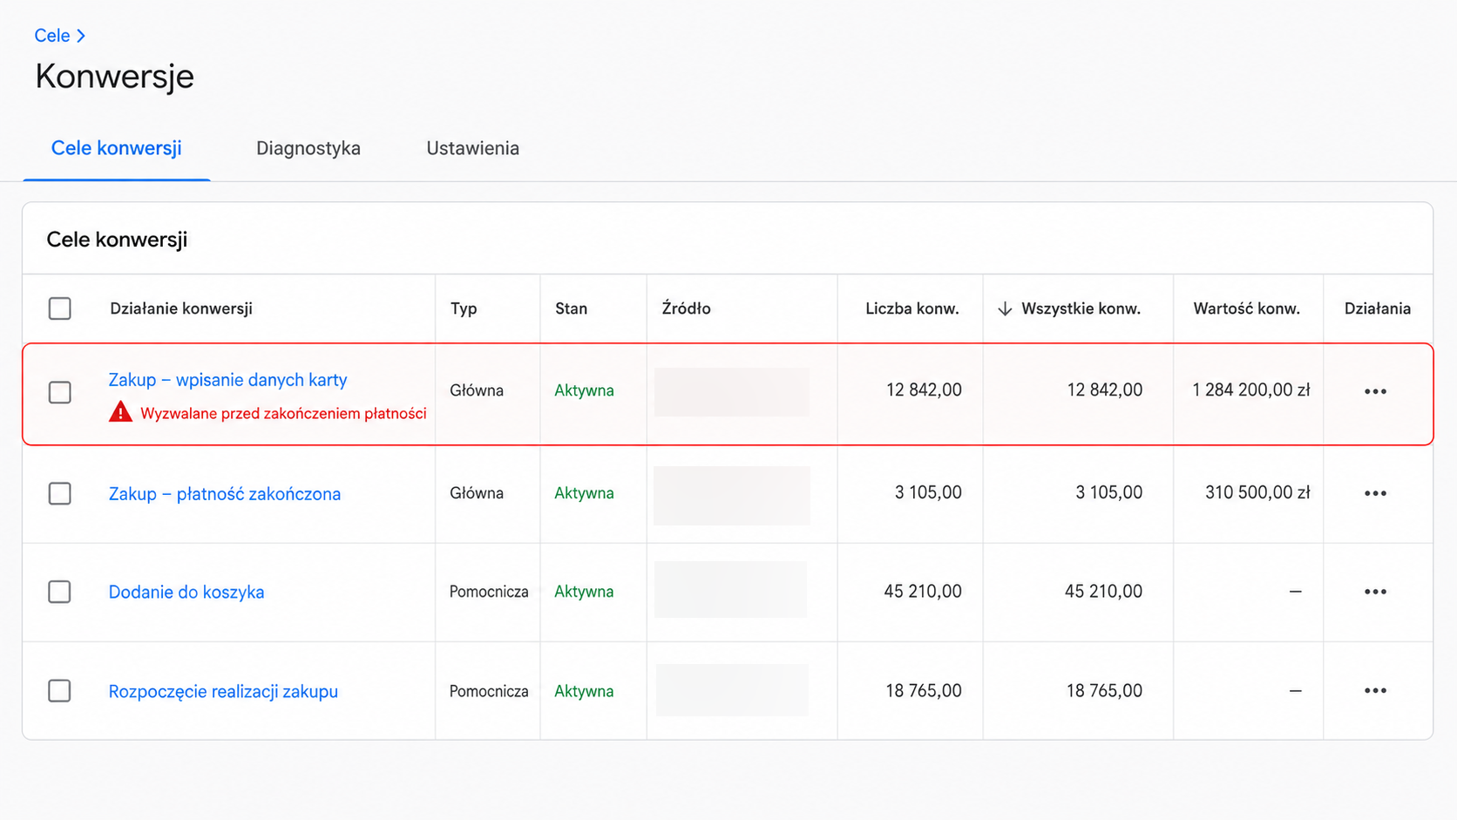1457x820 pixels.
Task: Open the Diagnostyka tab
Action: [308, 148]
